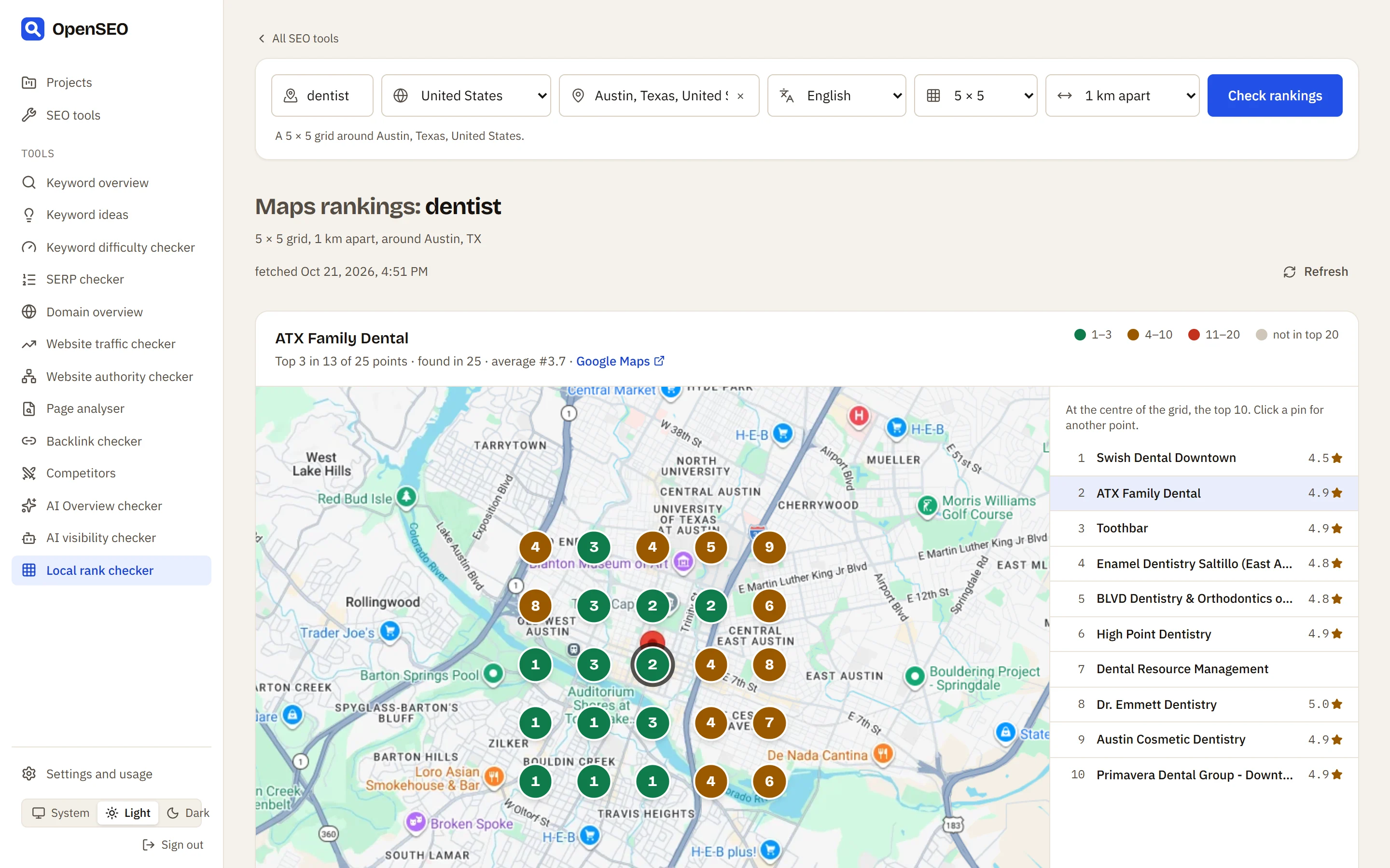
Task: Click the AI visibility checker robot icon
Action: pos(29,538)
